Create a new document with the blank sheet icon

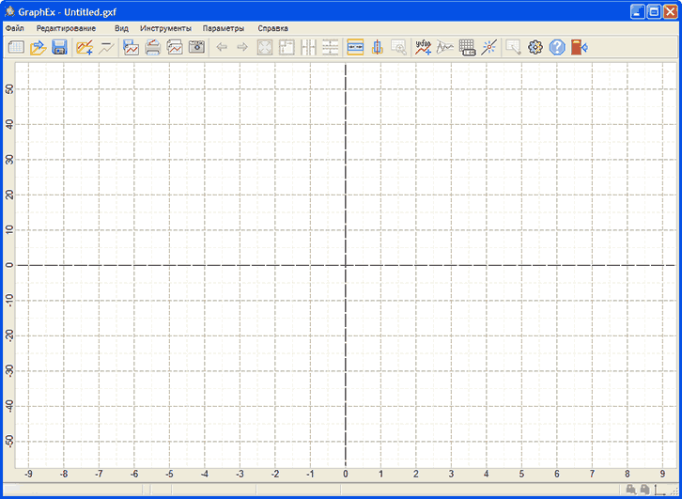[x=15, y=47]
